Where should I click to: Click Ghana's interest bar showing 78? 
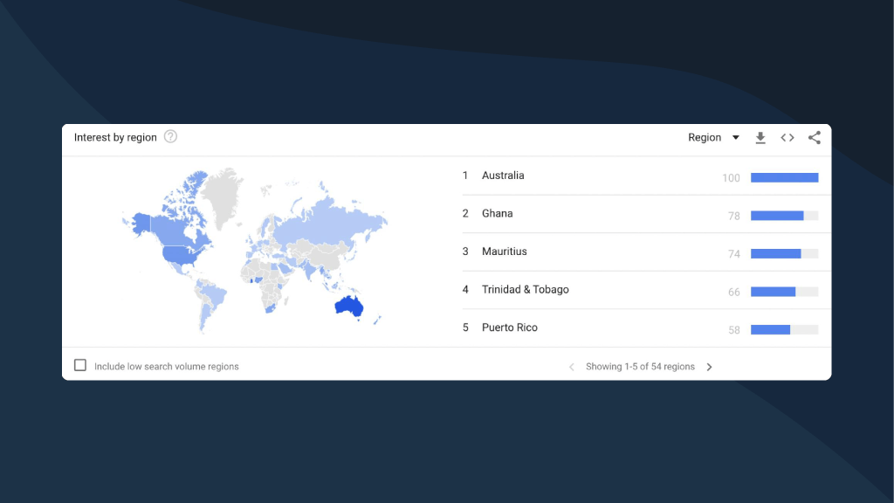pyautogui.click(x=777, y=216)
